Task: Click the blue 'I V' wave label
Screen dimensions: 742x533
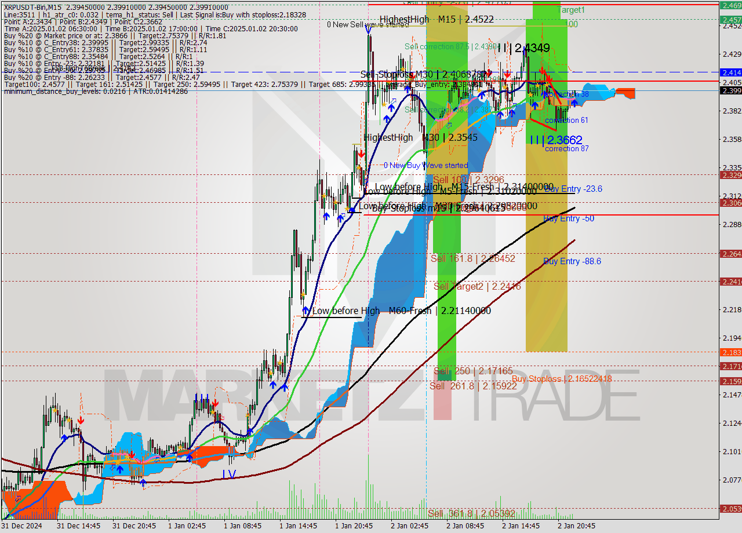Action: point(229,474)
